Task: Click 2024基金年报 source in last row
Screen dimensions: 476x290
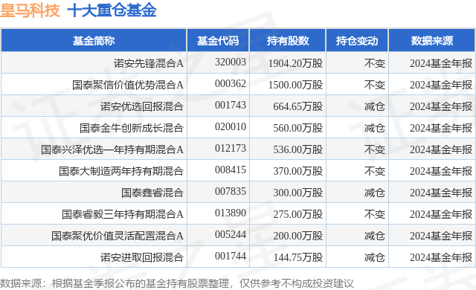Action: pyautogui.click(x=441, y=257)
